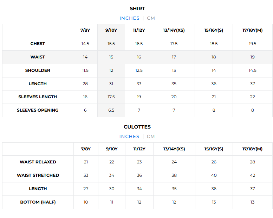Click the 13/14Y(XS) header in Shirt table
Image resolution: width=273 pixels, height=218 pixels.
(174, 30)
